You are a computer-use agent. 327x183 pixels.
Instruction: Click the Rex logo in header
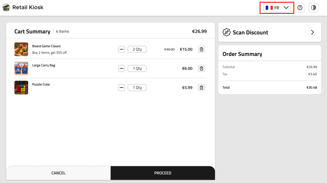click(x=6, y=8)
